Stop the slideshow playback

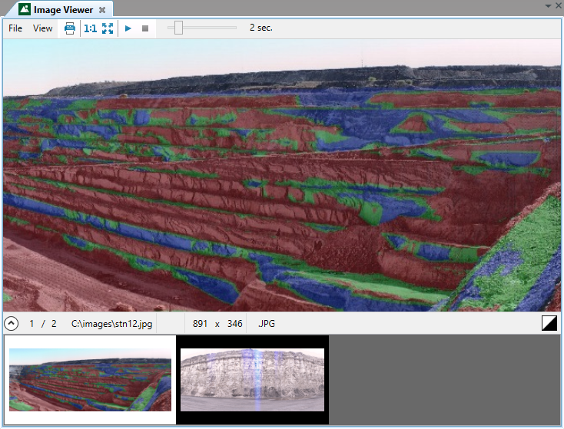(x=145, y=28)
